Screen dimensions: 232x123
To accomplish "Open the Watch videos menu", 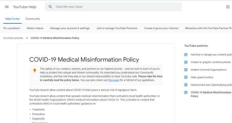I will coord(35,28).
